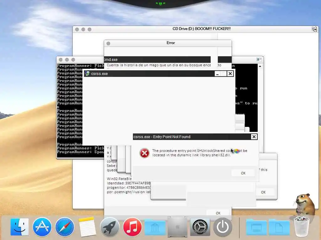Click the icon at right of CD Drive title bar
Screen dimensions: 321x240
pos(314,29)
